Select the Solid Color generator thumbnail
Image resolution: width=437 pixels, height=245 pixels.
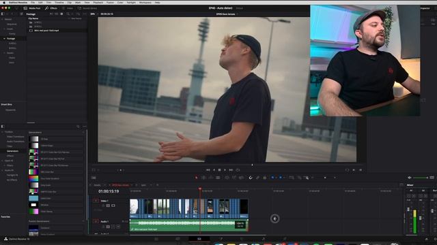pos(33,198)
